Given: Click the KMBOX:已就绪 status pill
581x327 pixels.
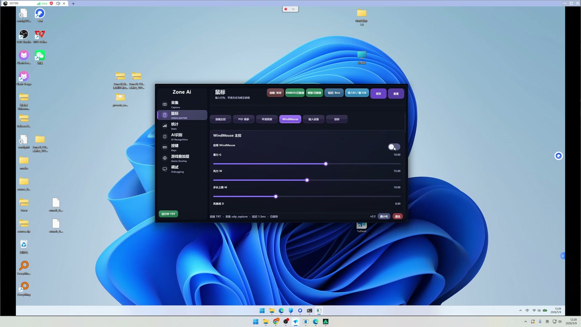Looking at the screenshot, I should [x=295, y=93].
